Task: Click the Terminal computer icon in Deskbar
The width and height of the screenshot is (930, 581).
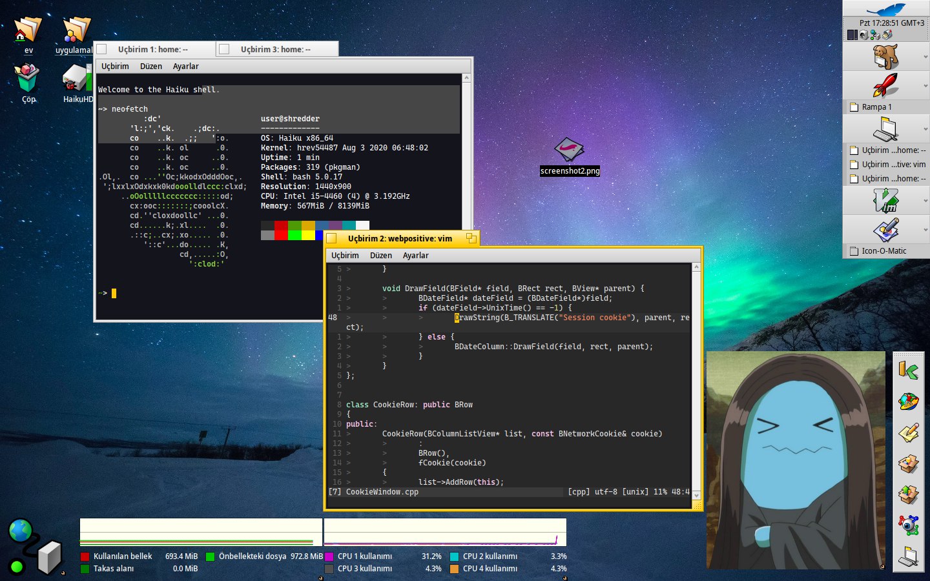Action: [x=885, y=128]
